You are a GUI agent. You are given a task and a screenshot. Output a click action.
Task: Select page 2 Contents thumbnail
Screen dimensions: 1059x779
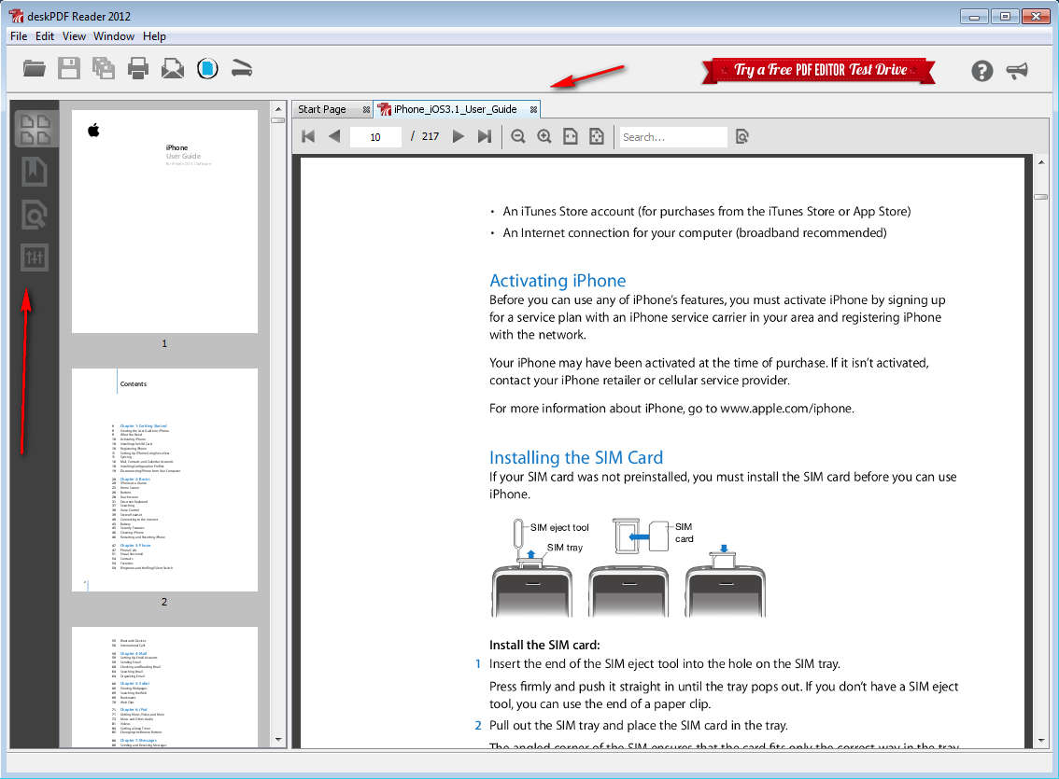tap(164, 480)
